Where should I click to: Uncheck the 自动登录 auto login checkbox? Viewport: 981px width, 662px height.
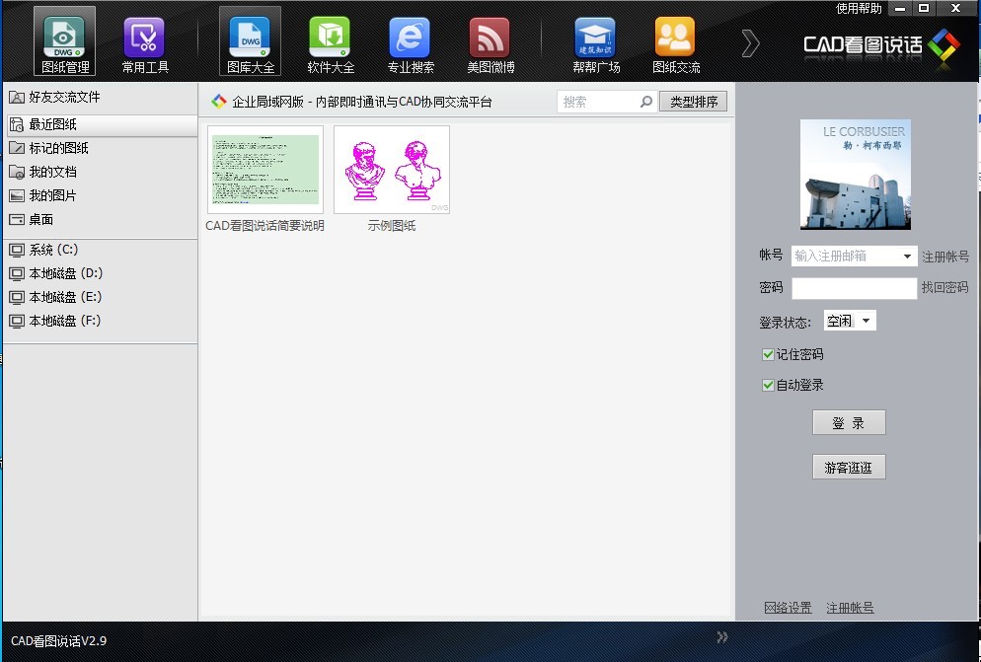click(x=769, y=386)
